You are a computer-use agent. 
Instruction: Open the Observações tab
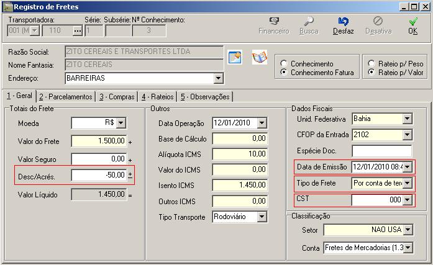[205, 97]
